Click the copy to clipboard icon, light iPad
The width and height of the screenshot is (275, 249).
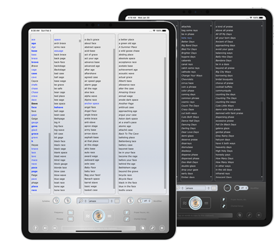[x=143, y=228]
